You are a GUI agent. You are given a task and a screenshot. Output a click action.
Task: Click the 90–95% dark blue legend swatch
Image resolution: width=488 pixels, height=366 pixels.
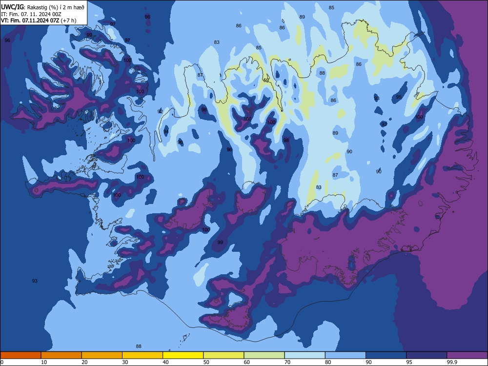coord(386,355)
